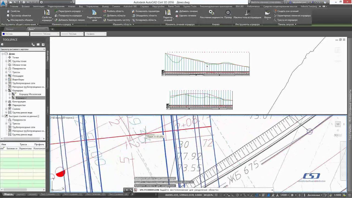Toggle the grid display in status bar
Viewport: 352px width, 198px height.
pos(216,195)
